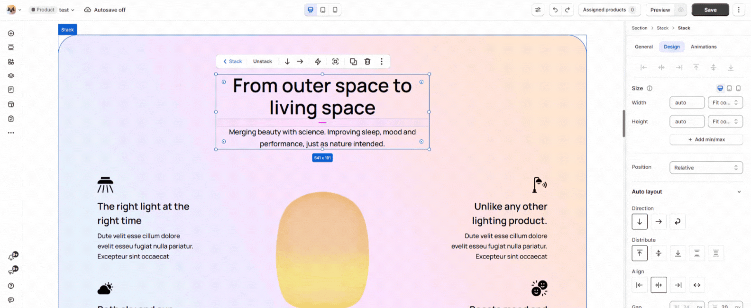The image size is (751, 308).
Task: Open the sections icon below the add button
Action: (x=11, y=47)
